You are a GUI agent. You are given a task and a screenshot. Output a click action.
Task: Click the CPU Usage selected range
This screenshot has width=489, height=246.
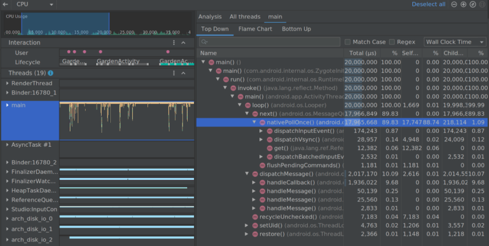tap(65, 24)
